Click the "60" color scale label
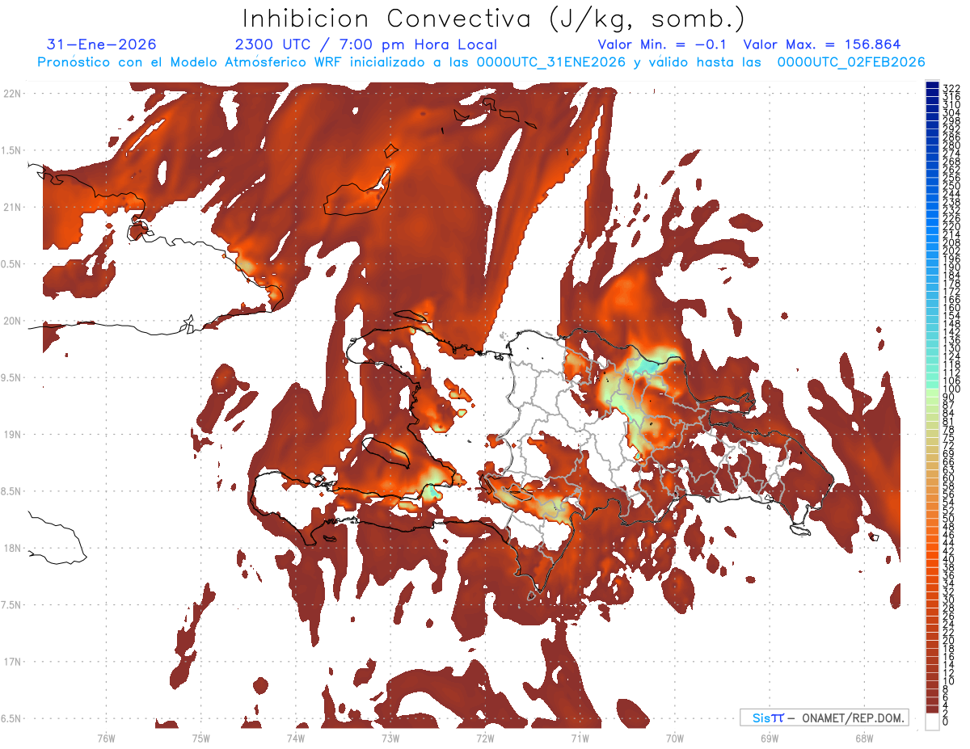Screen dimensions: 970x749 coord(949,478)
